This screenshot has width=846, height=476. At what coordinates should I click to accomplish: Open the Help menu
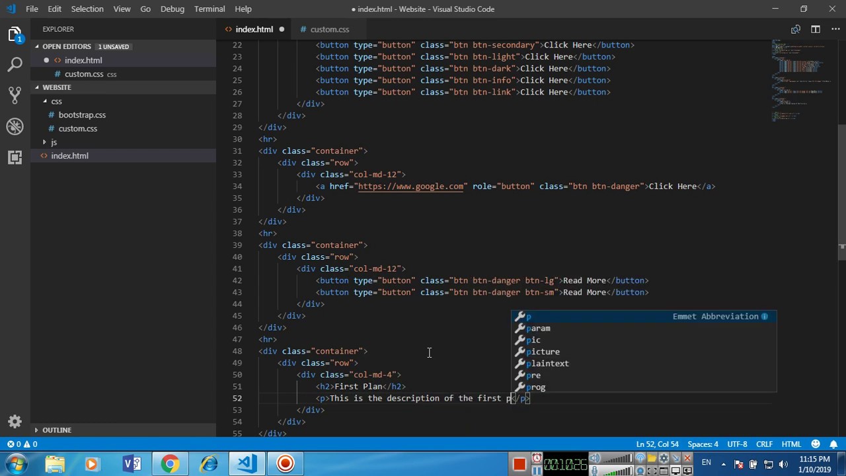(x=243, y=9)
